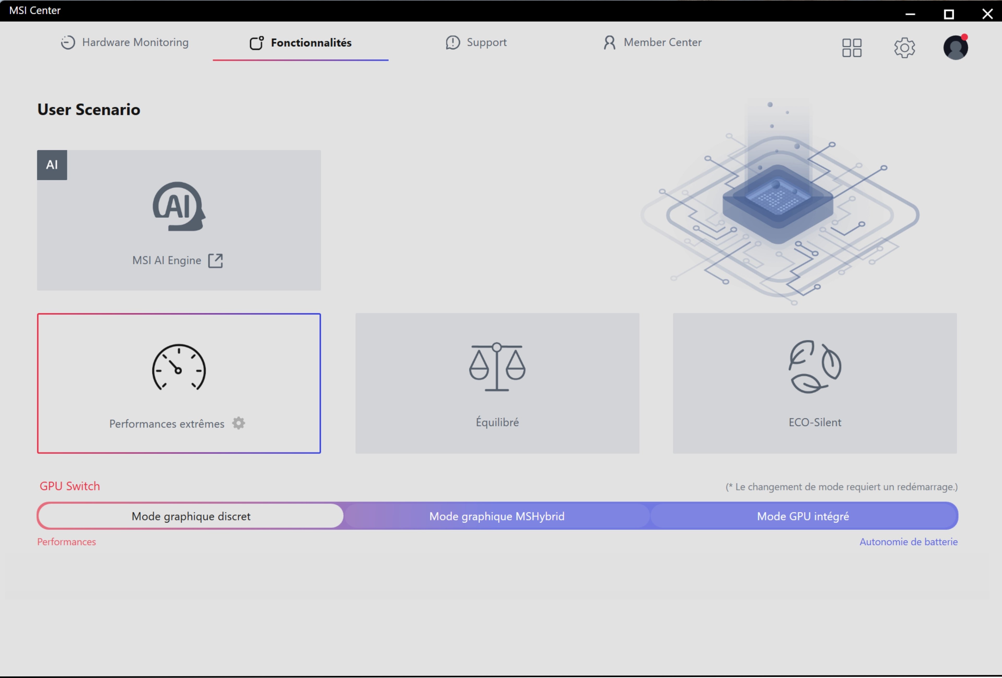Click the balance scales icon
Viewport: 1002px width, 678px height.
pos(497,367)
